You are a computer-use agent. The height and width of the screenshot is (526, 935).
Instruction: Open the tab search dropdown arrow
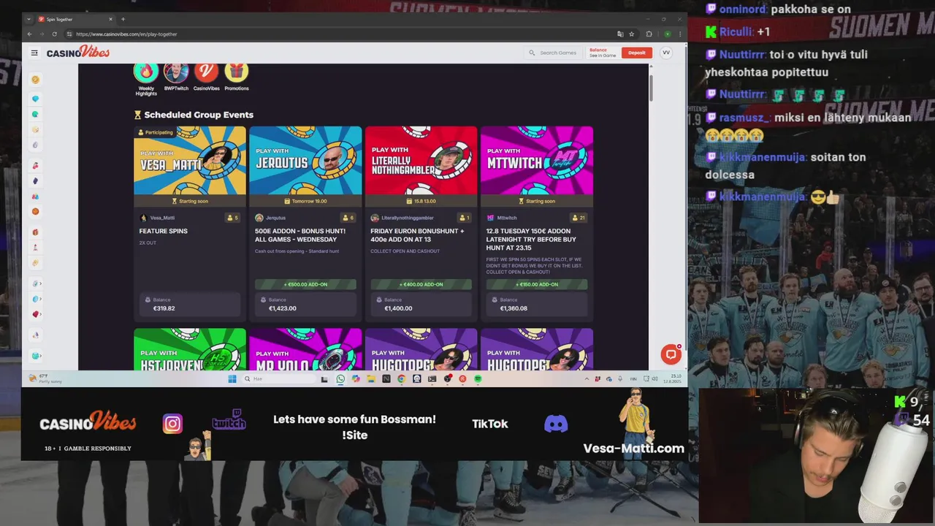[29, 19]
